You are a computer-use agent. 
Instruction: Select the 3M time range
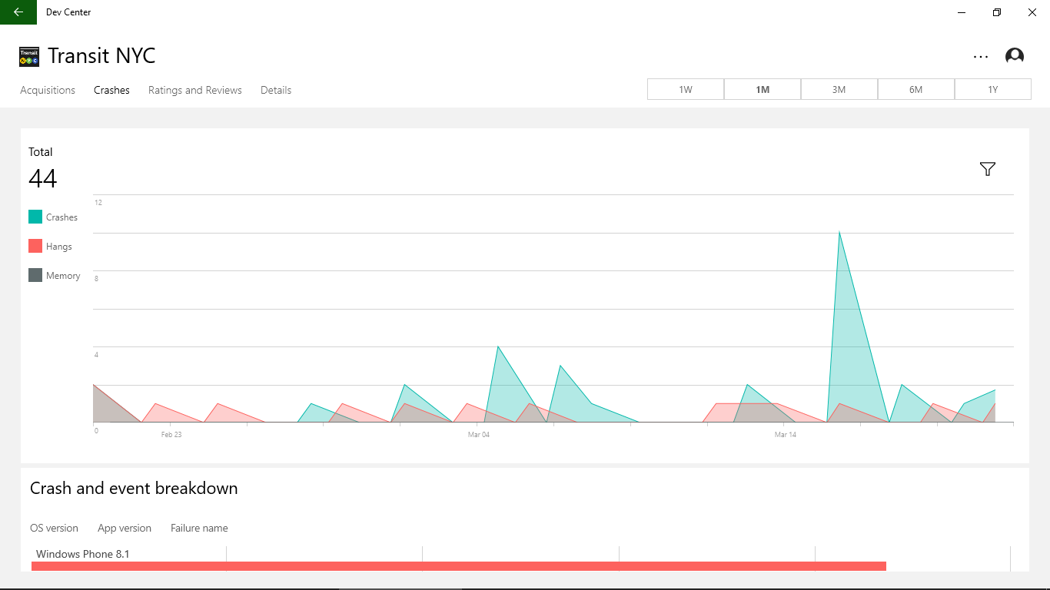839,89
